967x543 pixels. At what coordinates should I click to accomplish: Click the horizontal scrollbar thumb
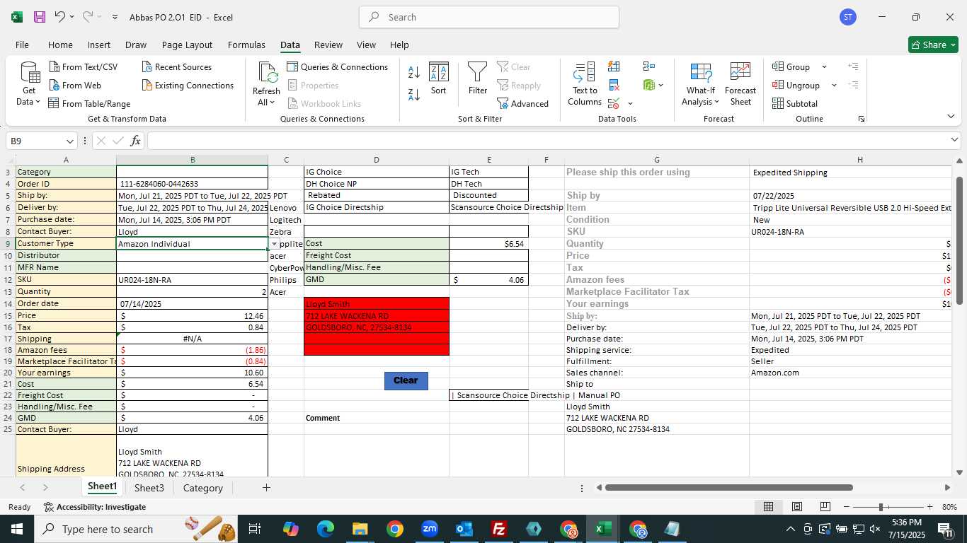[729, 488]
